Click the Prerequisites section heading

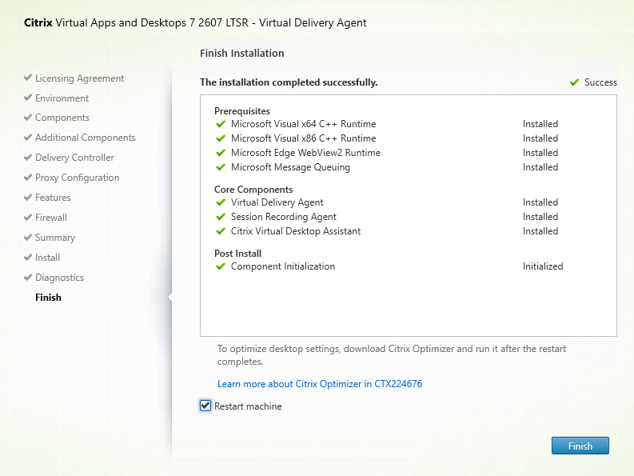[x=241, y=111]
